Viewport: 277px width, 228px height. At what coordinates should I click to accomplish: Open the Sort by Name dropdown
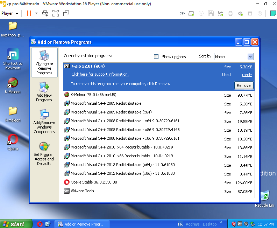click(234, 57)
